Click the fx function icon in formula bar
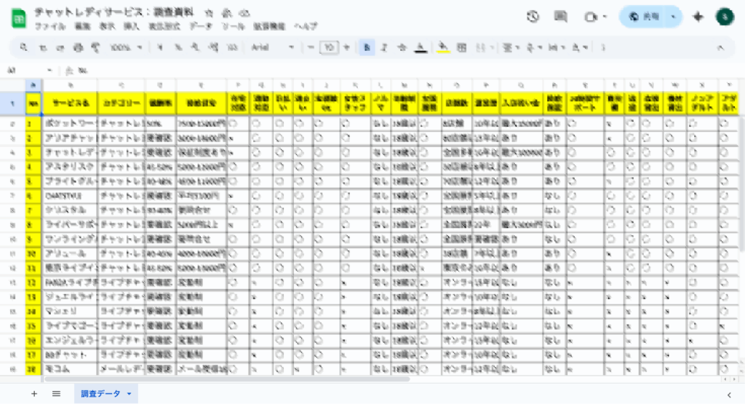The height and width of the screenshot is (404, 745). click(69, 71)
